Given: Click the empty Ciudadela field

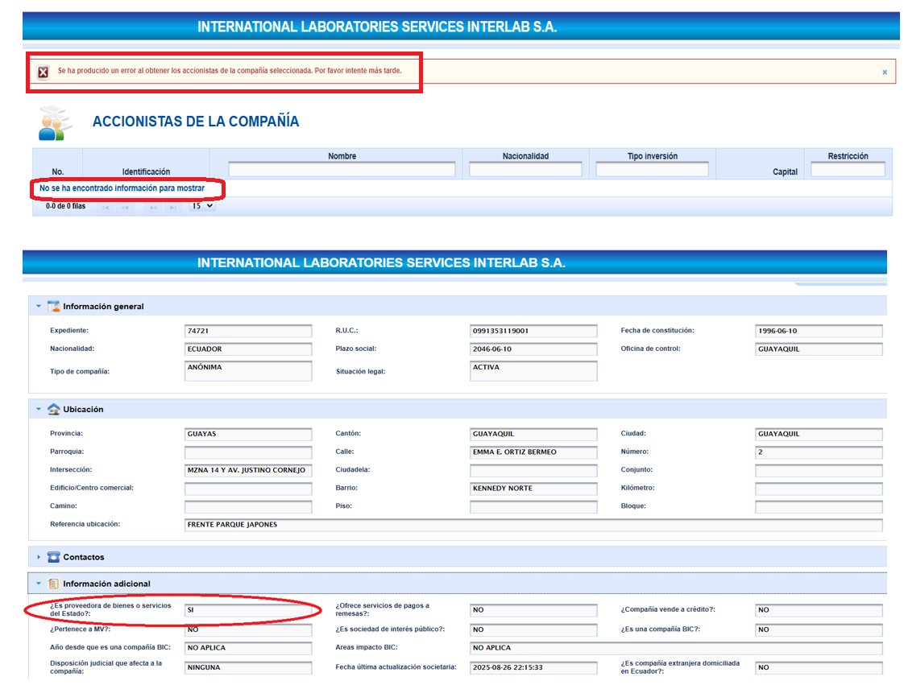Looking at the screenshot, I should [x=533, y=470].
